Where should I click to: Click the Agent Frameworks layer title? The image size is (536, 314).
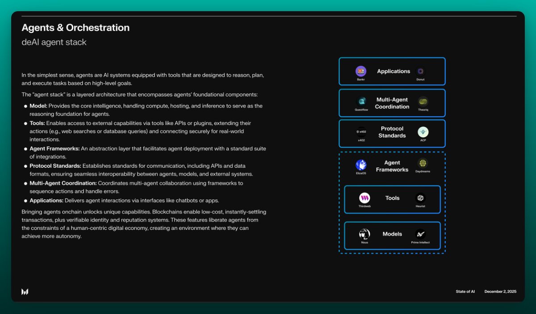pos(392,166)
